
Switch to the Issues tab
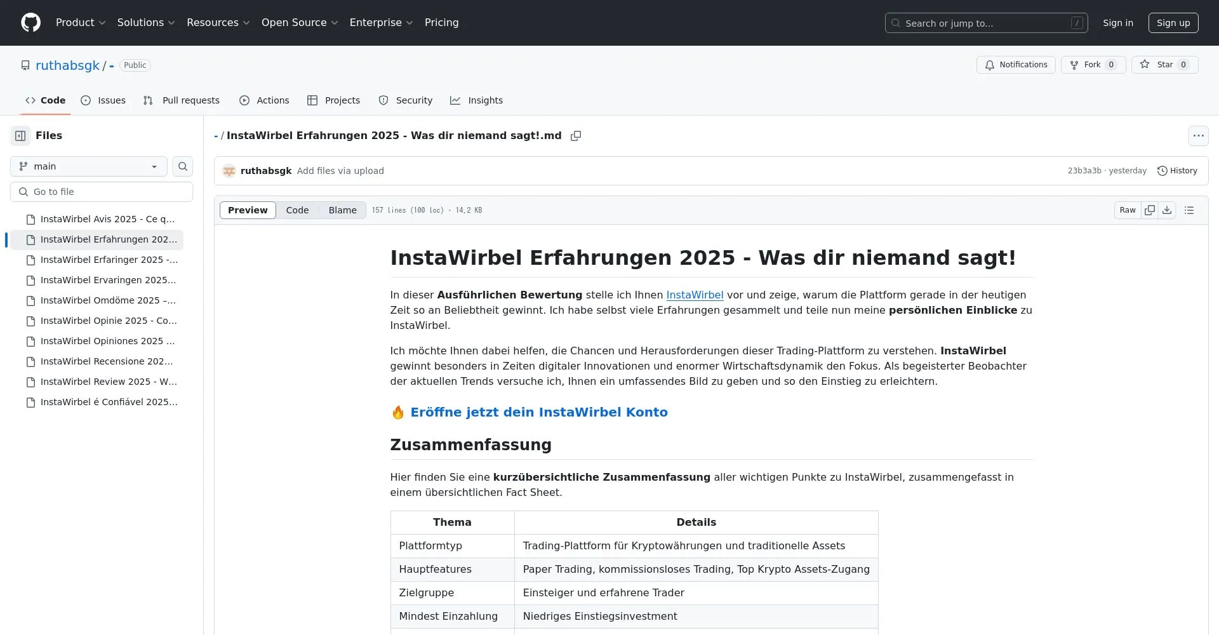(103, 100)
